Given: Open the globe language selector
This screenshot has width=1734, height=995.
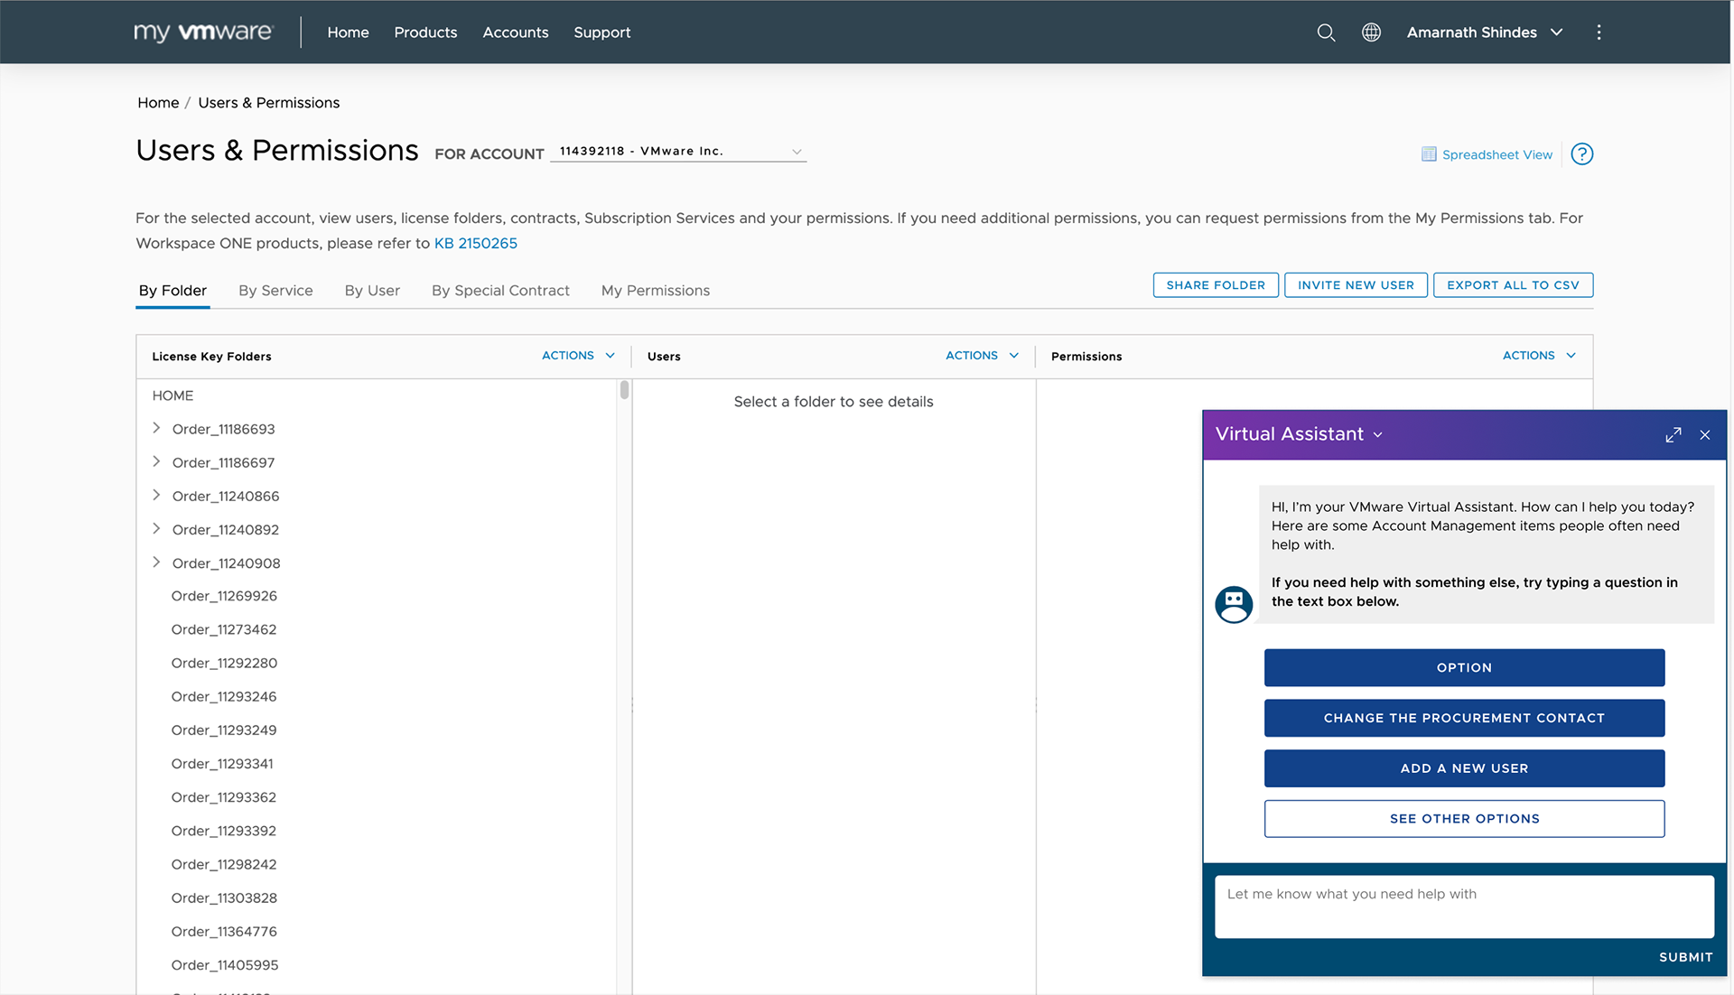Looking at the screenshot, I should point(1371,33).
